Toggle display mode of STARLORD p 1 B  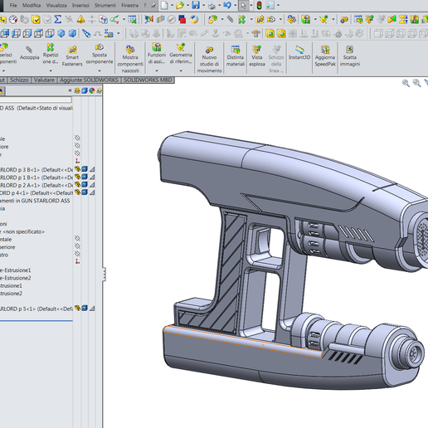click(x=85, y=177)
